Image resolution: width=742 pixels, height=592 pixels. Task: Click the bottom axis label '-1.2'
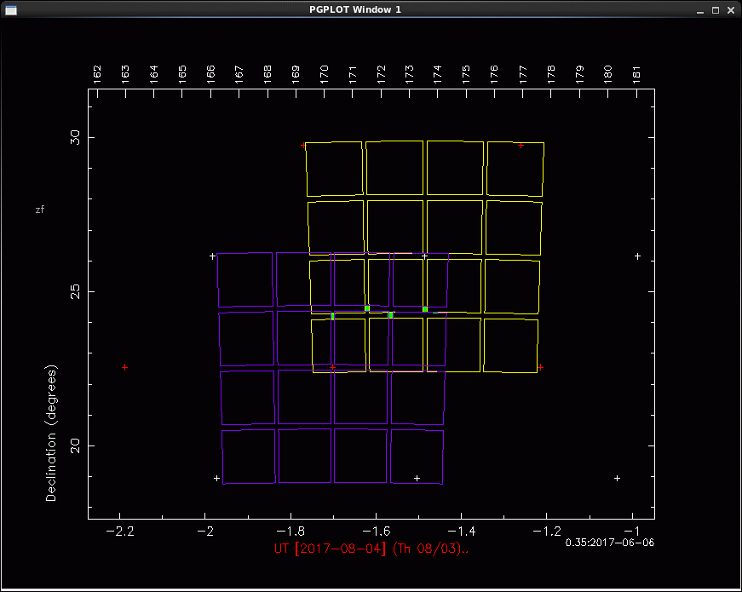547,532
